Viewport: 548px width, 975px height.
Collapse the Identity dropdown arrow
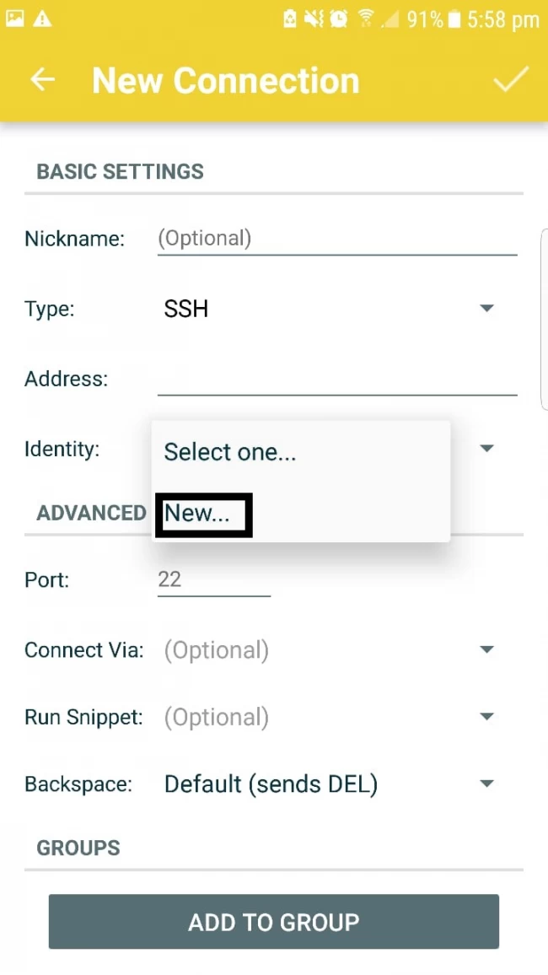pos(486,448)
